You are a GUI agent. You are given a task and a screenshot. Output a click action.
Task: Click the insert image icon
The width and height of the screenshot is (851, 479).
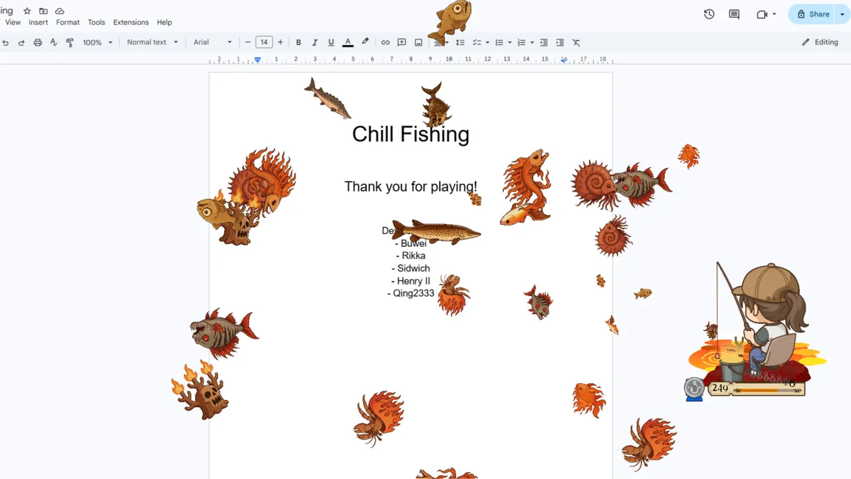tap(418, 42)
